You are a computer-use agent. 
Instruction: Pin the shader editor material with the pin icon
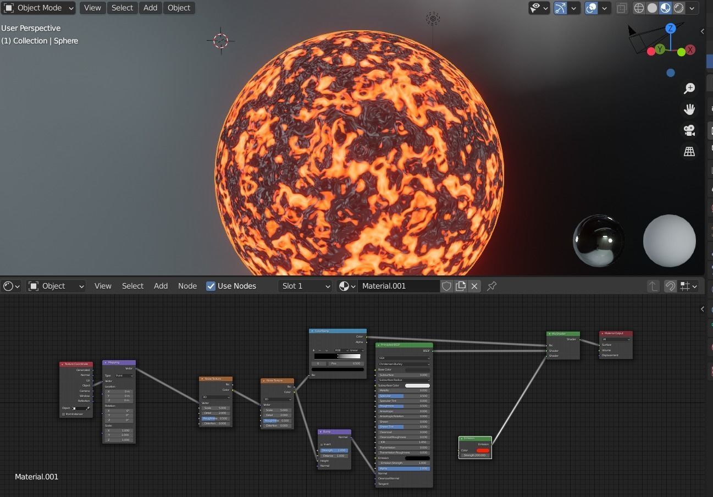click(491, 286)
